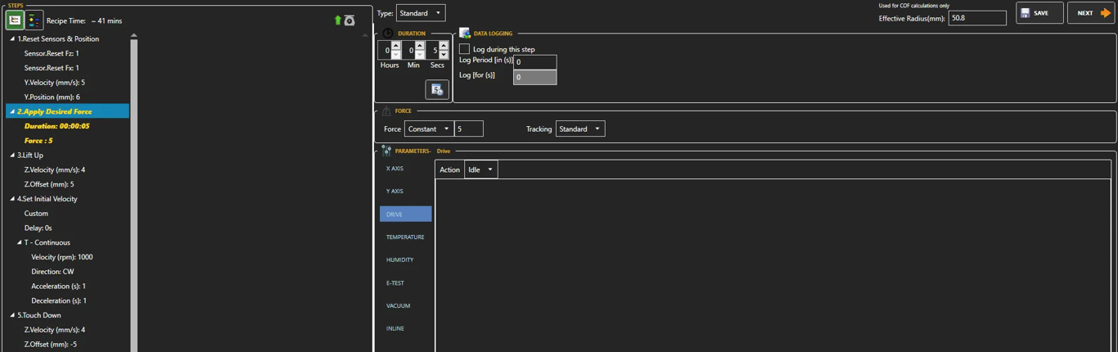Select the Y.Position (mm): 6 row
The width and height of the screenshot is (1118, 352).
coord(52,97)
